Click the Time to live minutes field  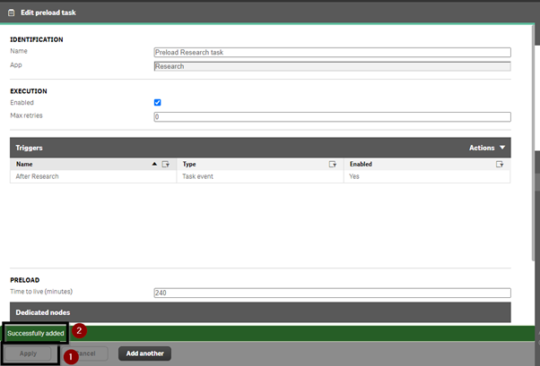(332, 293)
